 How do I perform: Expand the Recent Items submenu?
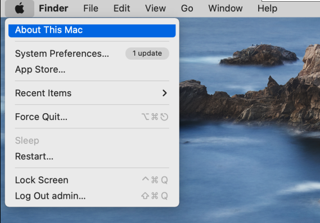92,93
